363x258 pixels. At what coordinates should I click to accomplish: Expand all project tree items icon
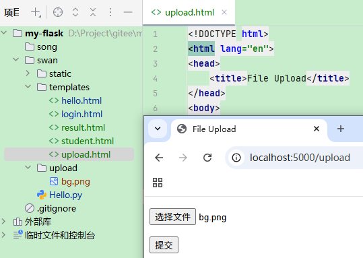(75, 12)
